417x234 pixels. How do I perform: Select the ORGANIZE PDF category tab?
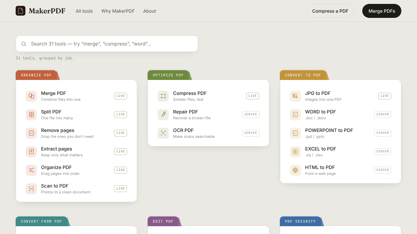(36, 75)
